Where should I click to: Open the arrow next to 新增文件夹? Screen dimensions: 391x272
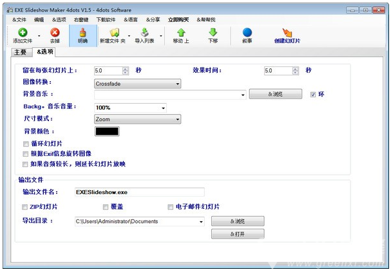(x=129, y=36)
